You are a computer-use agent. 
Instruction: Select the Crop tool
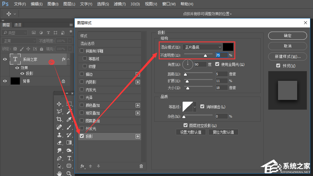coord(59,119)
